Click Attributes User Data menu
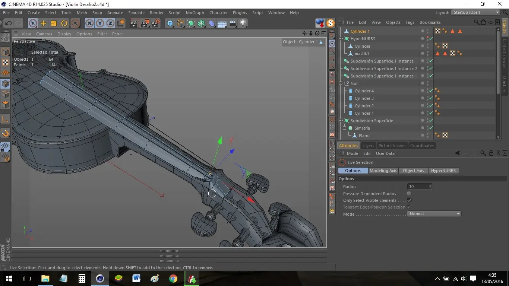Screen dimensions: 509x286 [x=385, y=153]
